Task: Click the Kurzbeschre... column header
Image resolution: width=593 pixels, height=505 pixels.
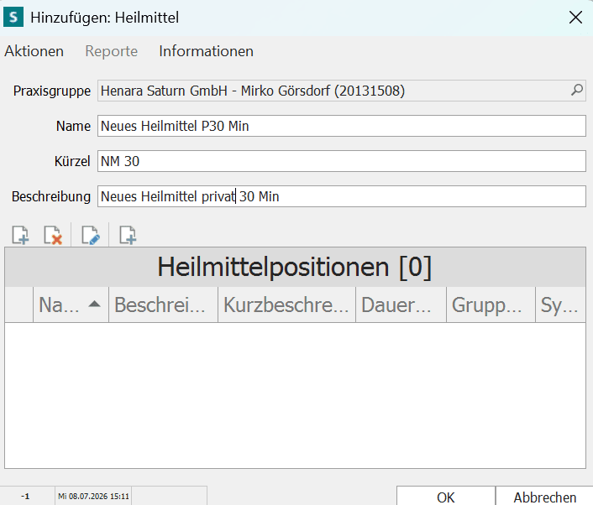Action: [x=286, y=305]
